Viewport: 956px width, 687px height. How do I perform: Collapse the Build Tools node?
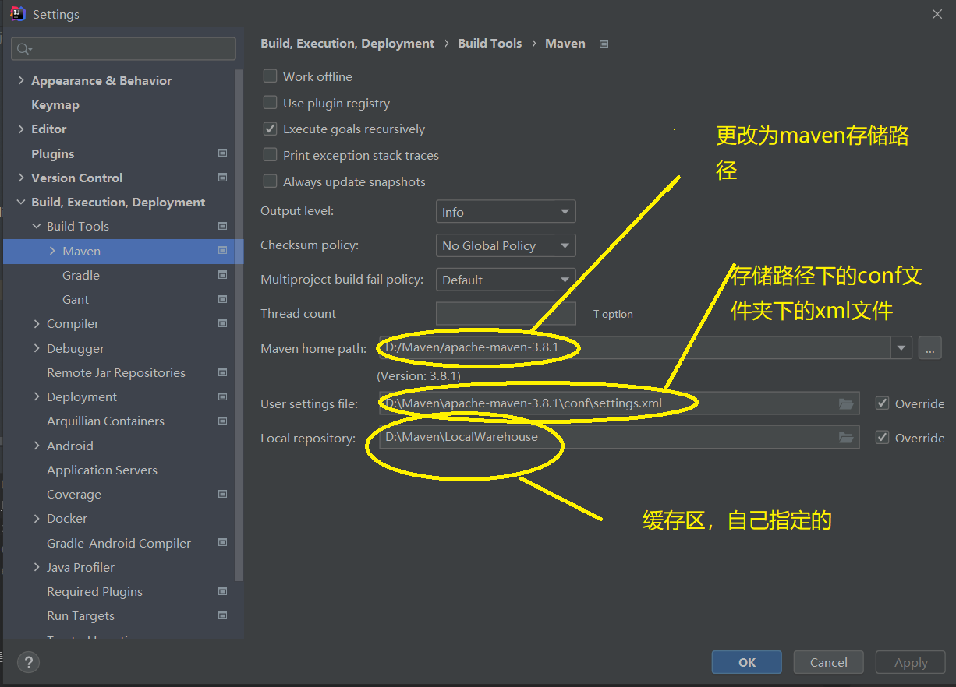[37, 226]
